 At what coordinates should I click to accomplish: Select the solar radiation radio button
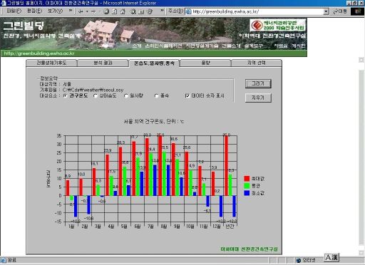[126, 95]
